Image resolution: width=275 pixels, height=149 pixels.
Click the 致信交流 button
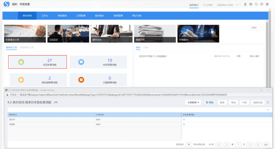click(258, 103)
